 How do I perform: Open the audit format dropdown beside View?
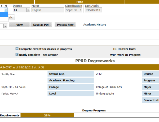(x=5, y=26)
